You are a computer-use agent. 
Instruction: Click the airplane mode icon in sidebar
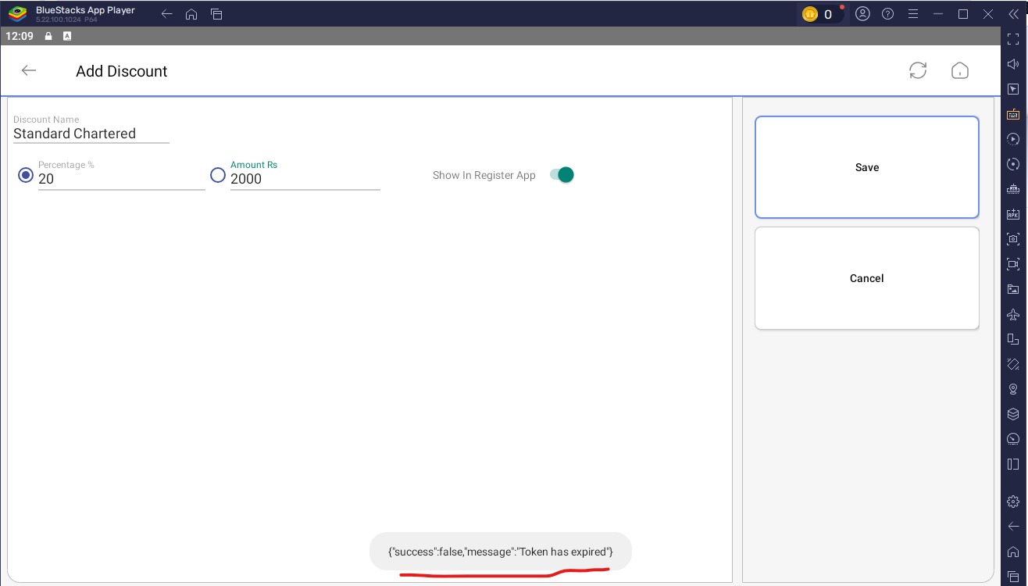pyautogui.click(x=1013, y=314)
